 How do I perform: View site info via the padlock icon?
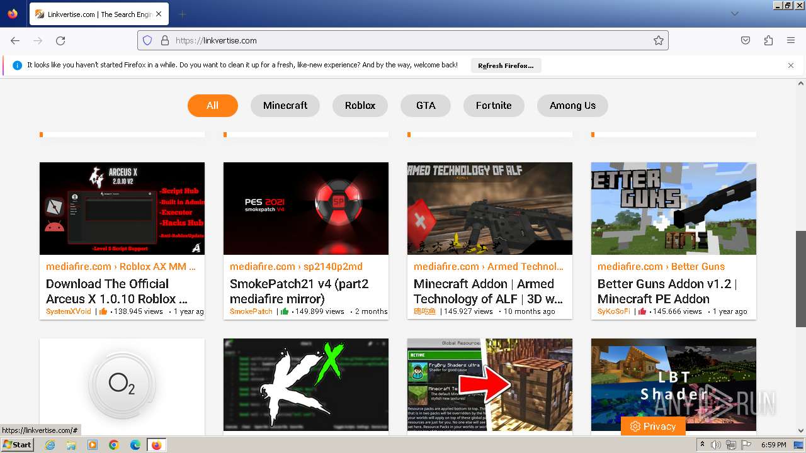tap(165, 40)
